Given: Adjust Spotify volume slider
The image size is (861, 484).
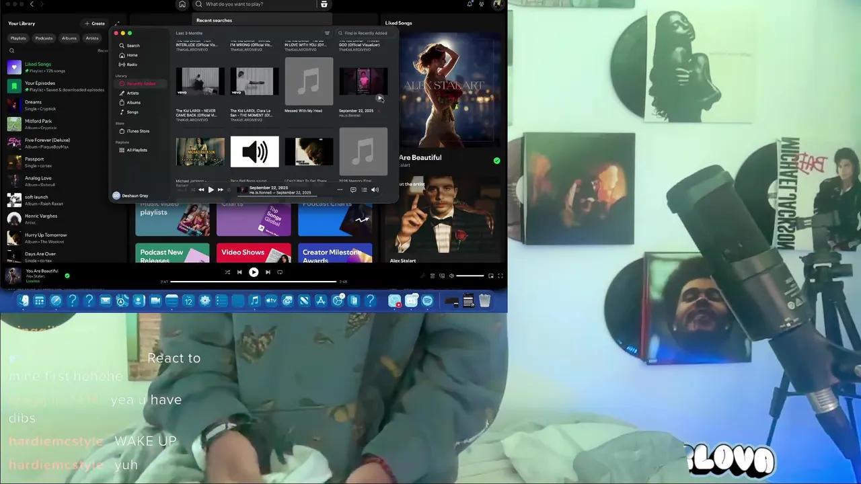Looking at the screenshot, I should [470, 276].
